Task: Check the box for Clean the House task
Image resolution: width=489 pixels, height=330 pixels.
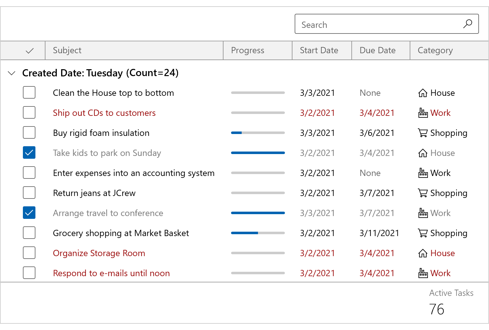Action: click(29, 92)
